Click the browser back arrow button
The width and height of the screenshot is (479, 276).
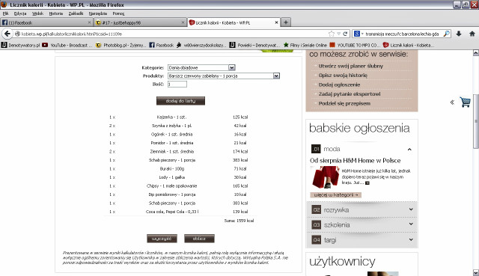pos(7,34)
